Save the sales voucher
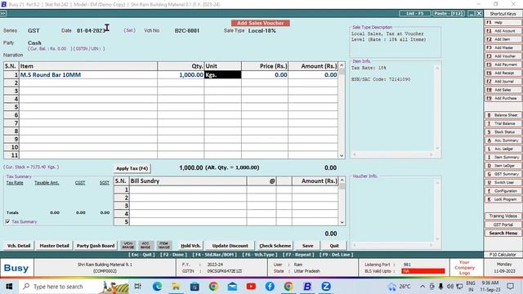 [x=307, y=246]
